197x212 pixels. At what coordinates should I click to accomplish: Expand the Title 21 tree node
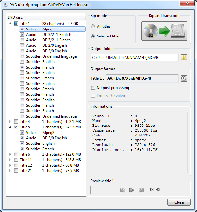10,170
